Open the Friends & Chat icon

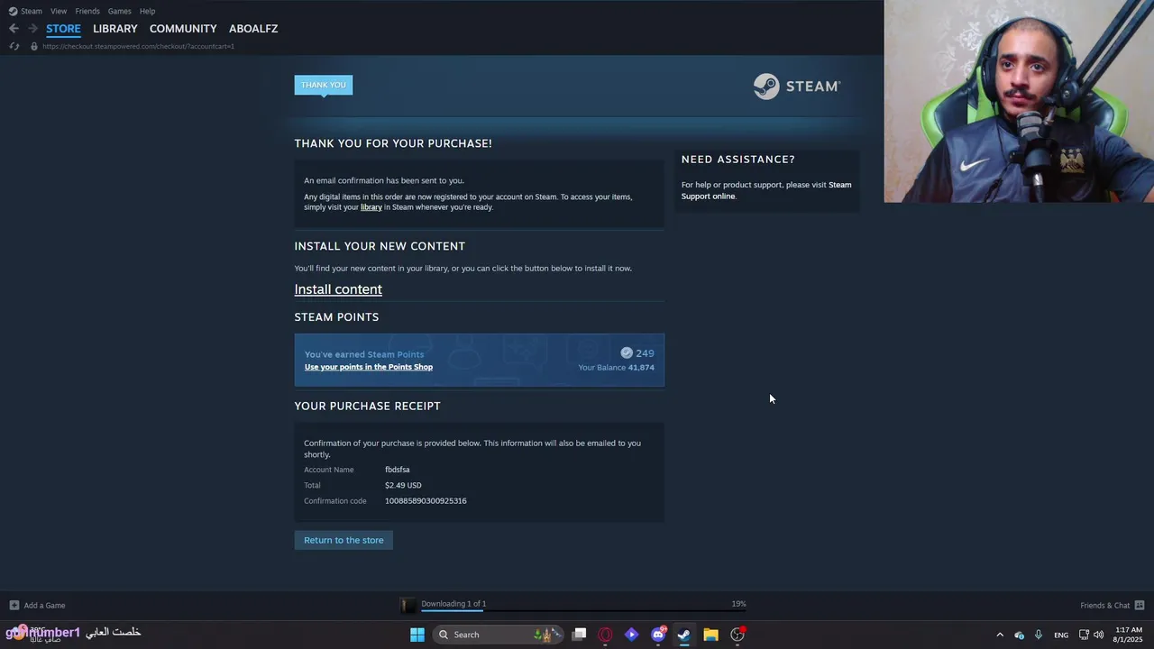(x=1140, y=605)
